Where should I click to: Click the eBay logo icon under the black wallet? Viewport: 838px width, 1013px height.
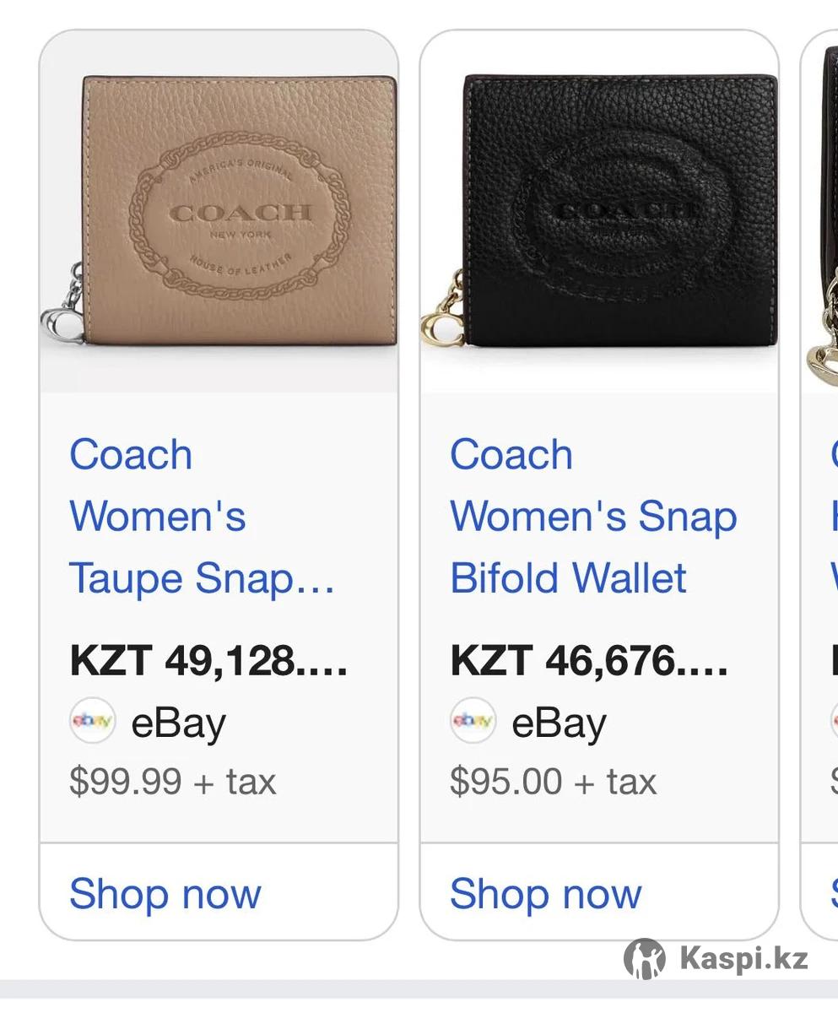(x=473, y=721)
